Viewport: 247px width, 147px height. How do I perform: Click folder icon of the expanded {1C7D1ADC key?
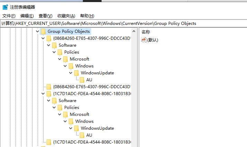(49, 94)
